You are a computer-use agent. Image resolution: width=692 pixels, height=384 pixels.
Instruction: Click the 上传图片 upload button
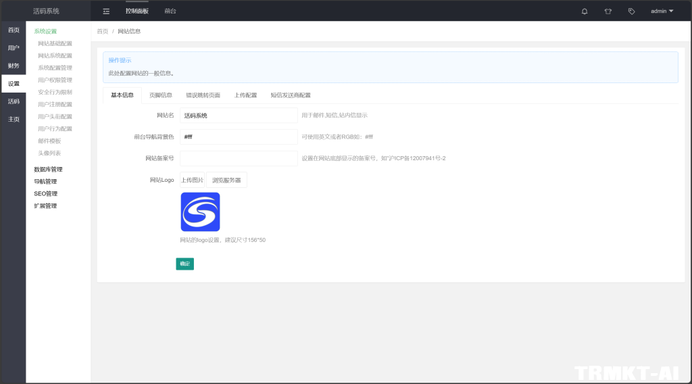point(192,181)
